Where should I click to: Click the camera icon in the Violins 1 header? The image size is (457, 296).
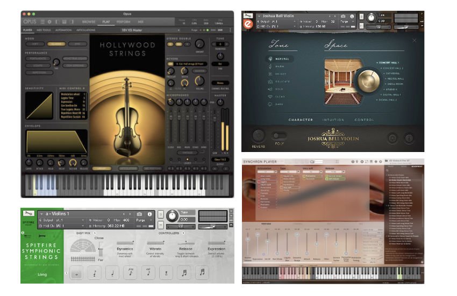click(x=139, y=214)
